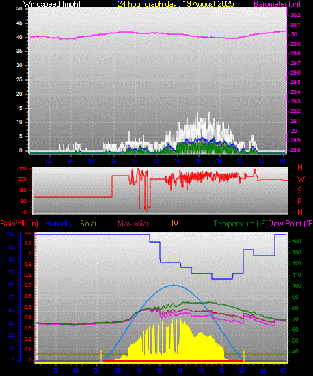
Task: Click the "Rainfall (.in)" legend label
Action: pyautogui.click(x=19, y=224)
